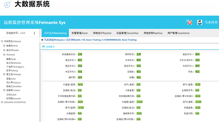Viewport: 219px width, 122px height.
Task: Expand the SENOARA ENTERPRISE tree node
Action: pyautogui.click(x=2, y=102)
